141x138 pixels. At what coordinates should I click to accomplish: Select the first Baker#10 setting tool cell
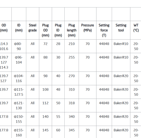coord(121,44)
